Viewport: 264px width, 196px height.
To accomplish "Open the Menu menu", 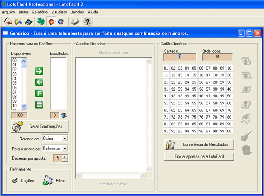I will [x=23, y=12].
